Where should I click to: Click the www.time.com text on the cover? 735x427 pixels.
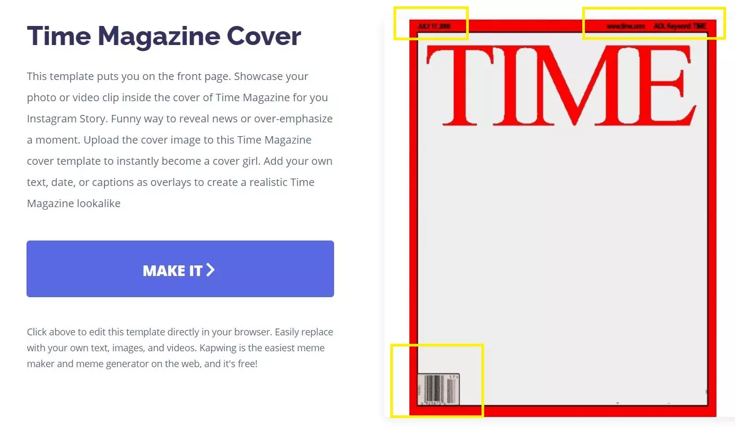[x=626, y=26]
